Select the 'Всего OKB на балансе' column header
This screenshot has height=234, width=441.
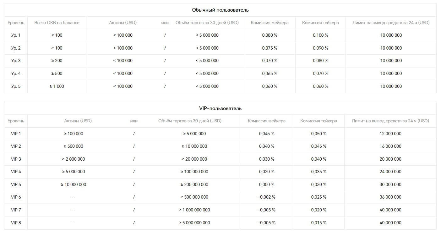tap(57, 23)
